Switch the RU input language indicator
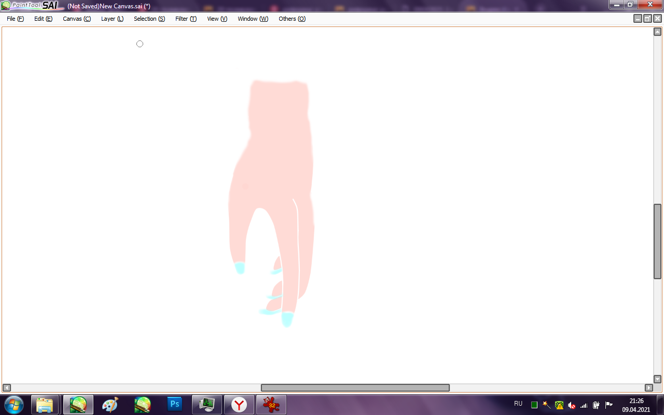Screen dimensions: 664x415 coord(518,404)
